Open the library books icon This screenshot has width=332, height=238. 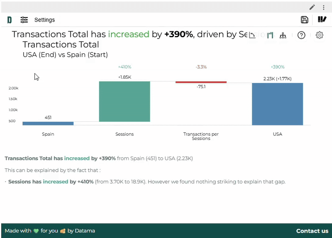tap(322, 19)
